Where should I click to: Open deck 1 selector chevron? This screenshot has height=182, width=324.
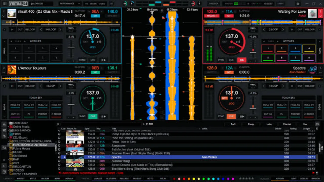[4, 16]
